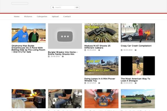167x111 pixels.
Task: Click the calendar icon under Burglar Breaks Into Home
Action: pos(49,57)
